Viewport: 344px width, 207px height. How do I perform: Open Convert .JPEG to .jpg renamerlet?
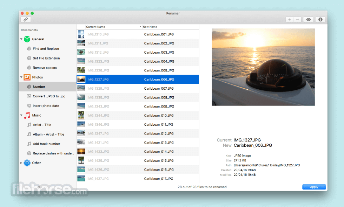tap(49, 96)
